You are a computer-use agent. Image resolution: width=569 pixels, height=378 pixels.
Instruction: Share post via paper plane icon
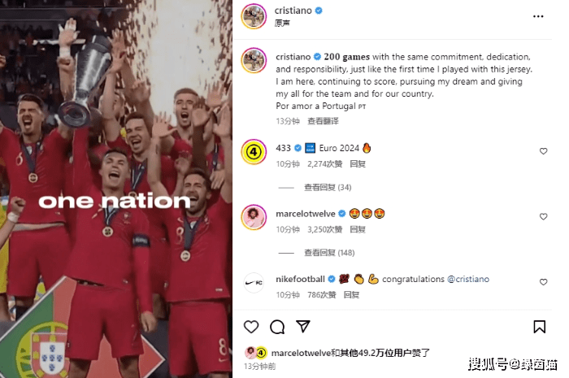pyautogui.click(x=303, y=326)
